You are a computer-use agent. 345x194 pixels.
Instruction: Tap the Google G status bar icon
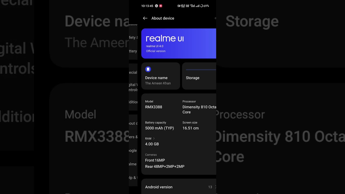coord(156,6)
